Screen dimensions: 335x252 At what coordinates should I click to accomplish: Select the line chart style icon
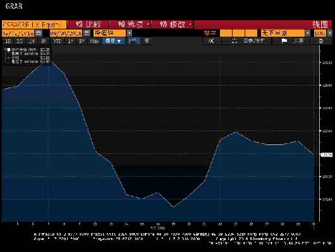(x=133, y=41)
